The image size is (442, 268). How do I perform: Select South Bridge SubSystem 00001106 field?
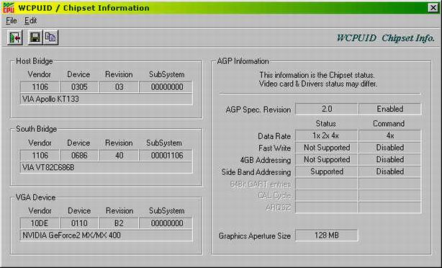point(166,155)
